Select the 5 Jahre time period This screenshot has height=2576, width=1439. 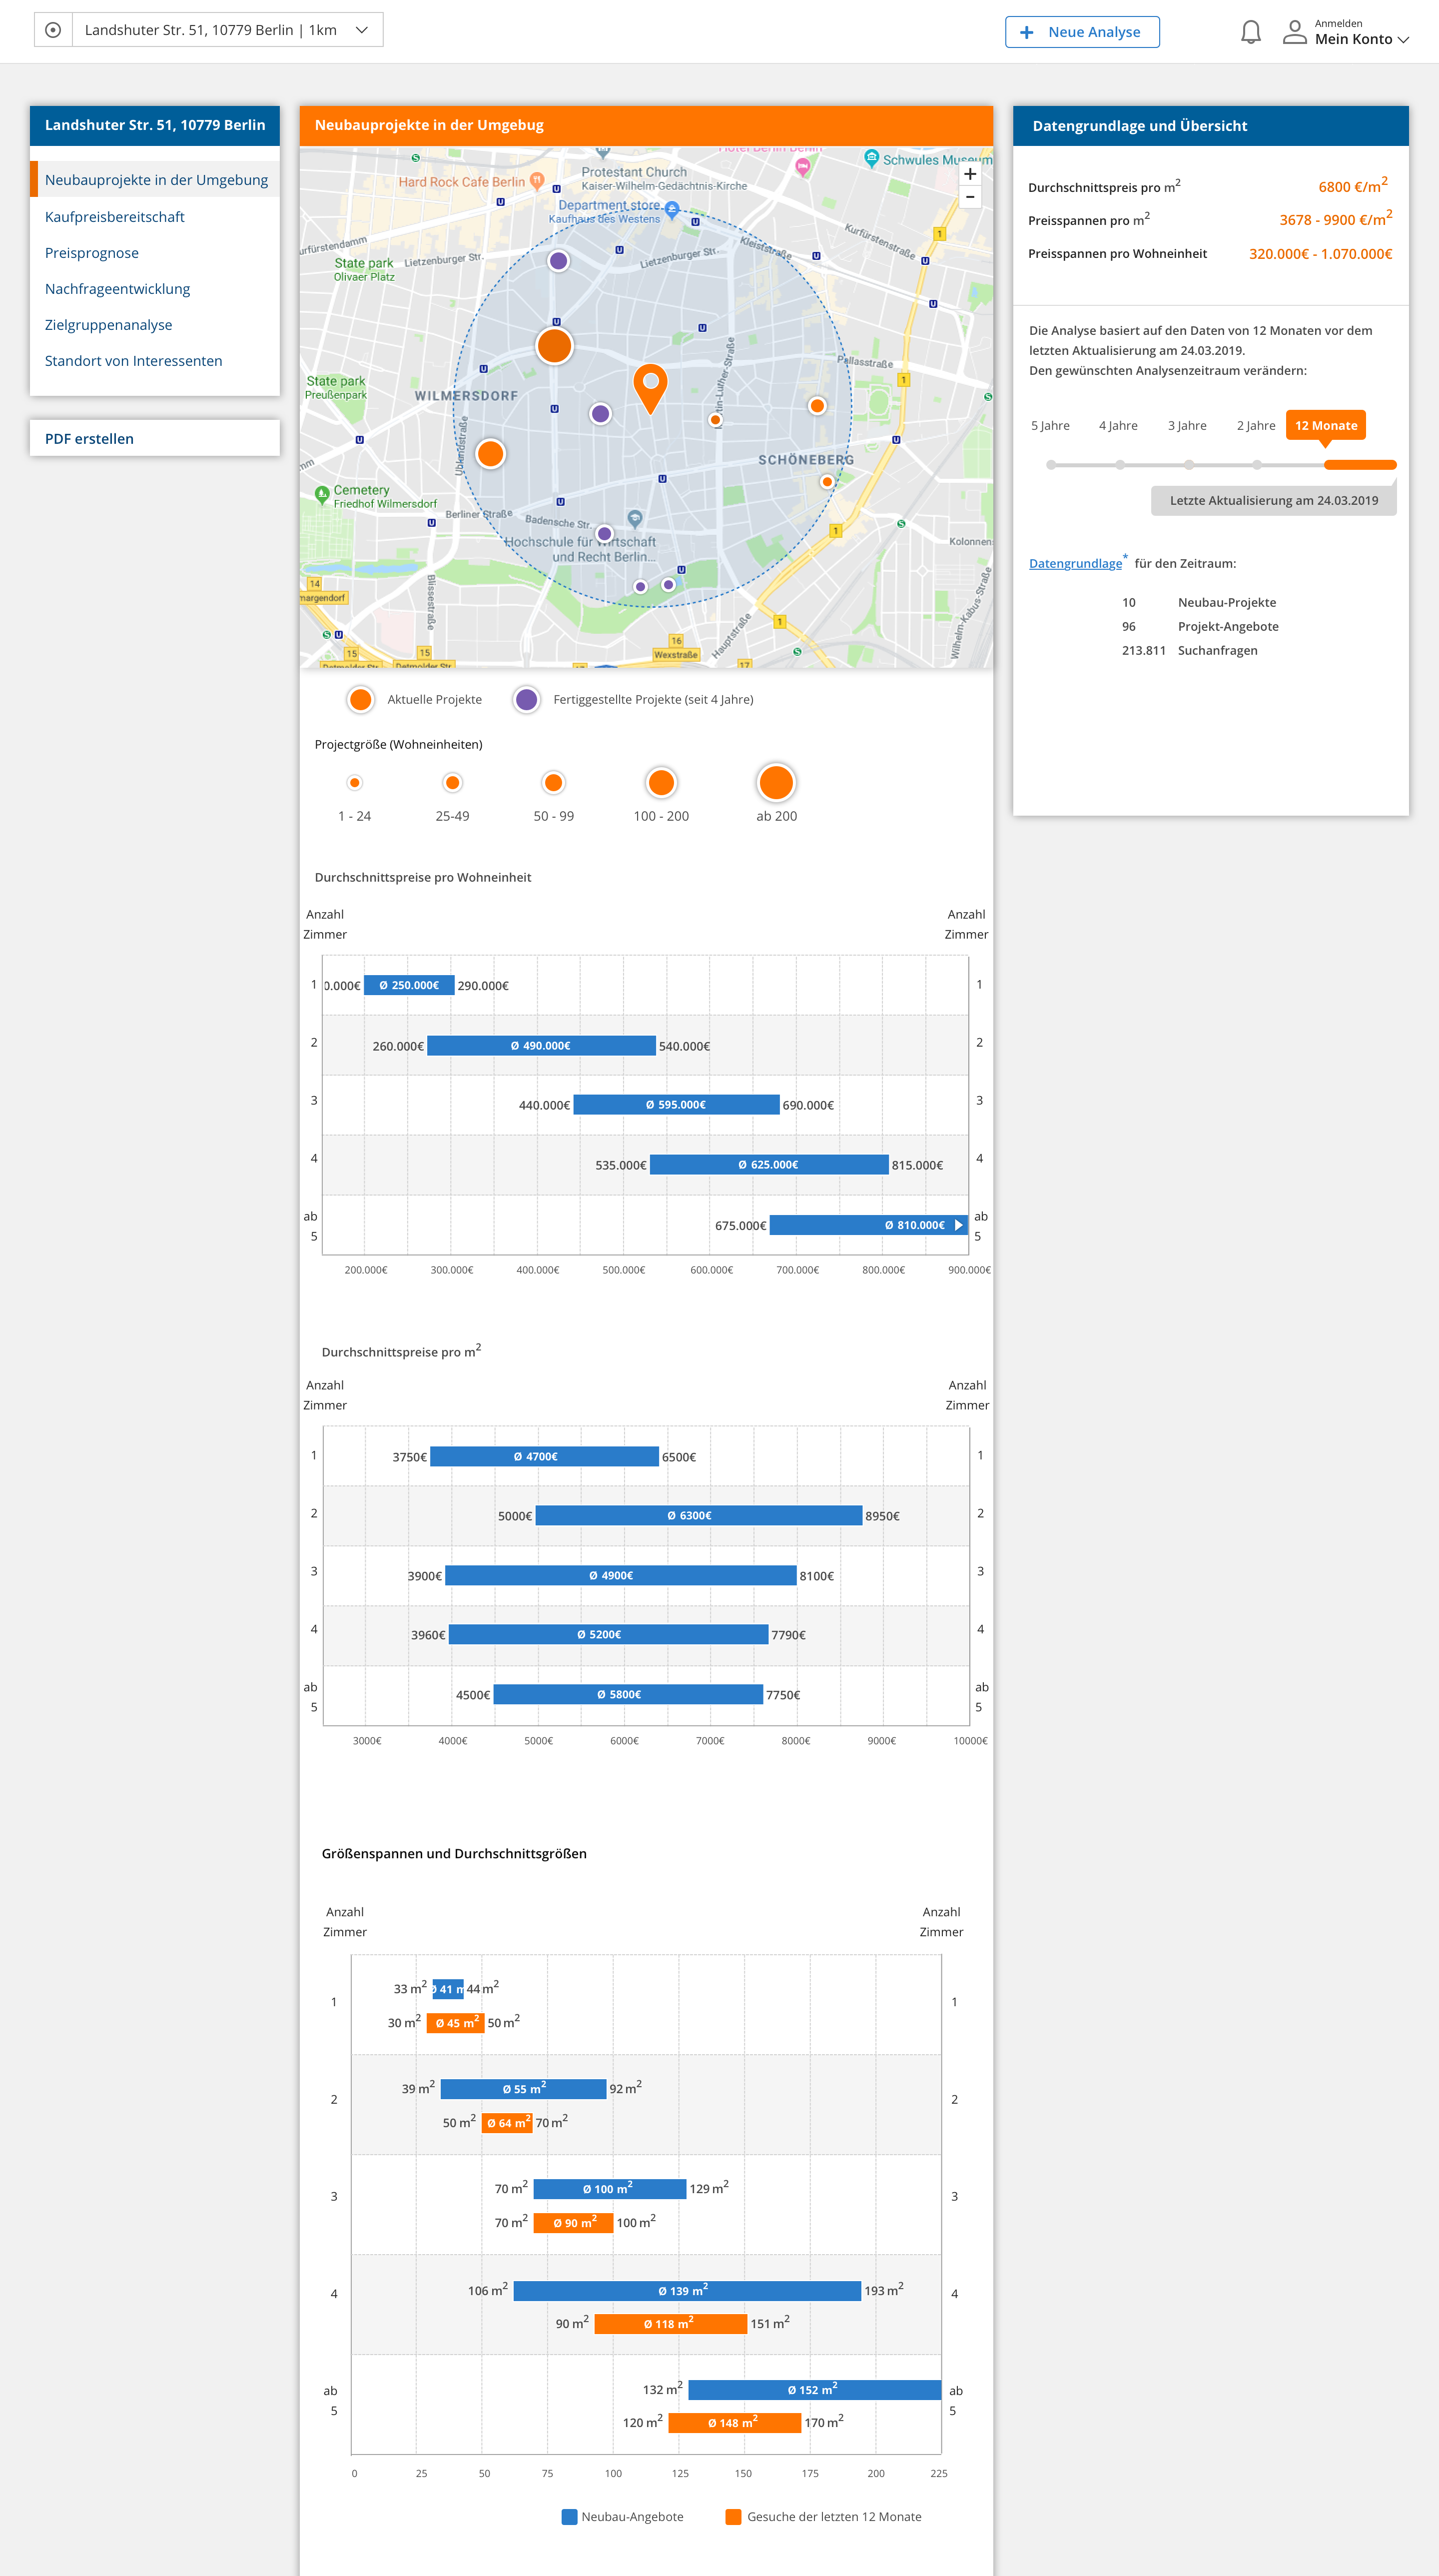1050,425
